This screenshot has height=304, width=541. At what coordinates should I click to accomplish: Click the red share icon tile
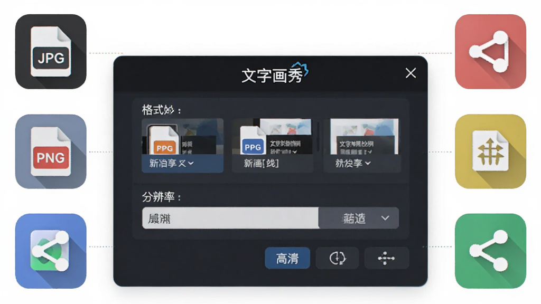pos(490,52)
